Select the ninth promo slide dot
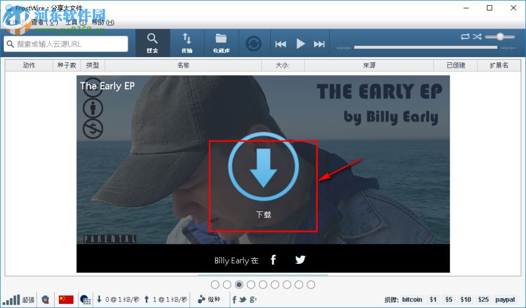 pyautogui.click(x=311, y=284)
